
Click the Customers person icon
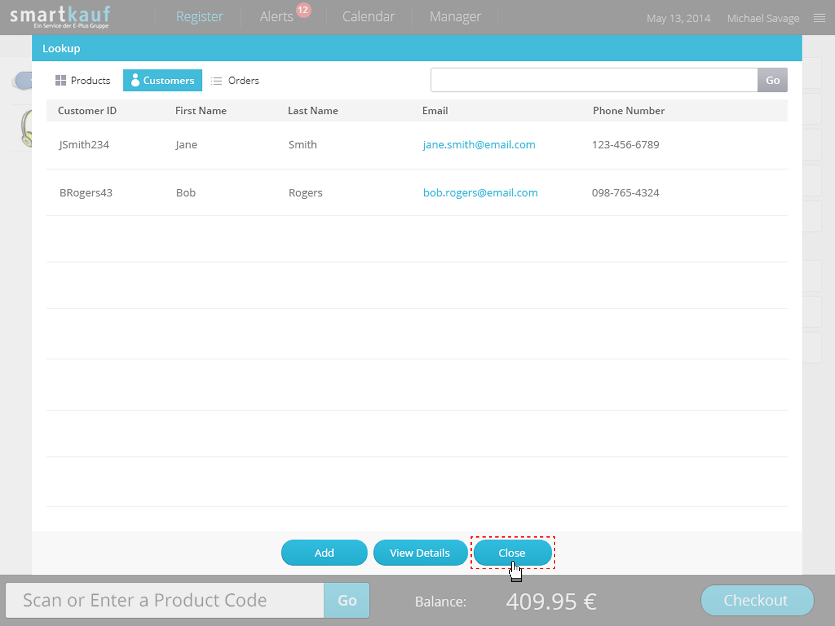pyautogui.click(x=135, y=80)
